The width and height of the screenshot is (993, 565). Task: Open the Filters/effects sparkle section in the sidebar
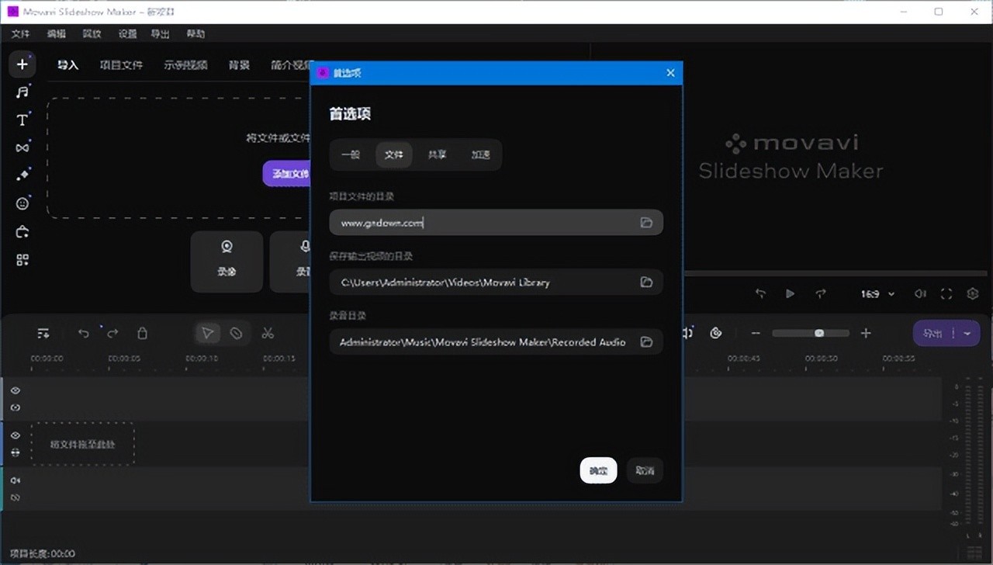point(22,175)
